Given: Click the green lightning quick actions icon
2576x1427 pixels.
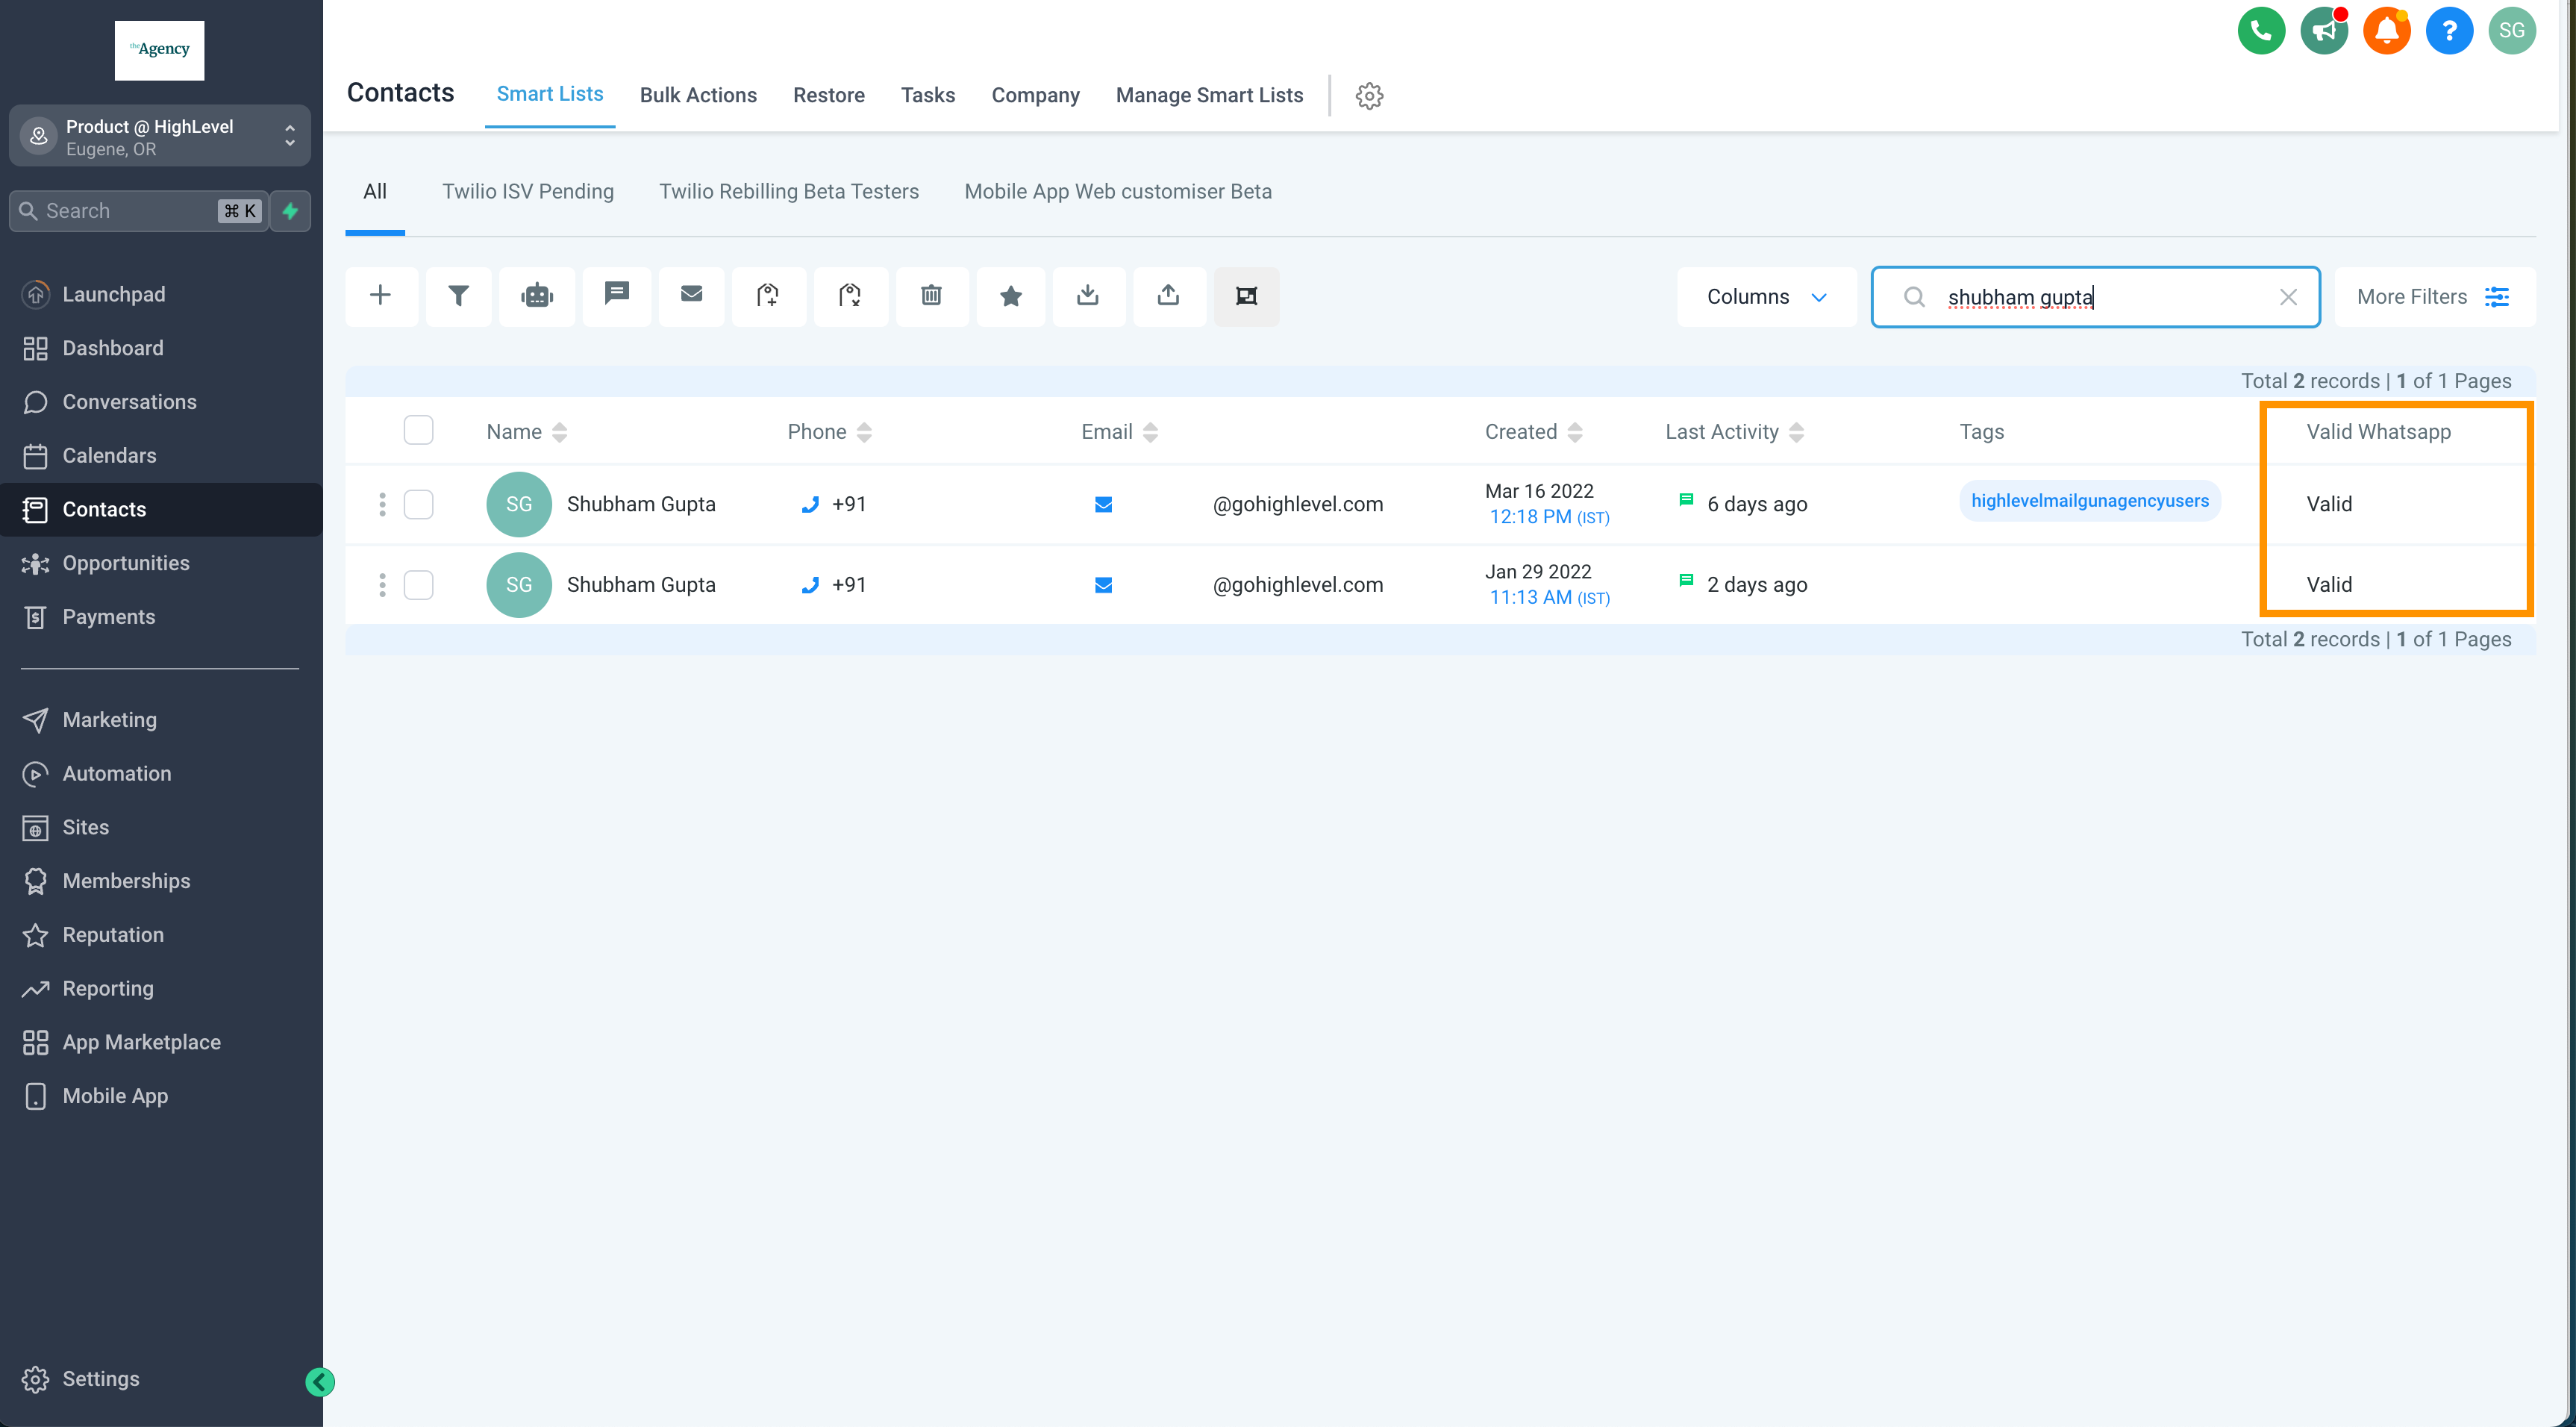Looking at the screenshot, I should coord(290,211).
